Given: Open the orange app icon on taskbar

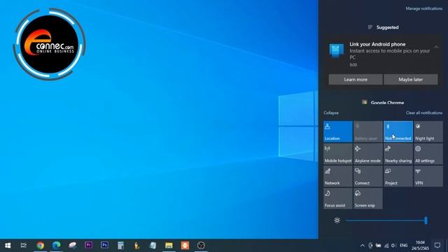Looking at the screenshot, I should click(185, 246).
